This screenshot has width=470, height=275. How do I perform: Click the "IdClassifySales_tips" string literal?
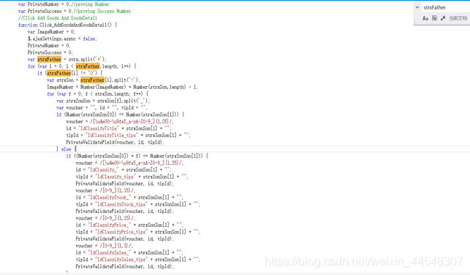tap(121, 259)
